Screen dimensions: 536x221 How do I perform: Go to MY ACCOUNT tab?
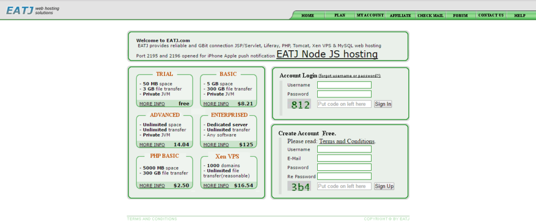[x=370, y=16]
